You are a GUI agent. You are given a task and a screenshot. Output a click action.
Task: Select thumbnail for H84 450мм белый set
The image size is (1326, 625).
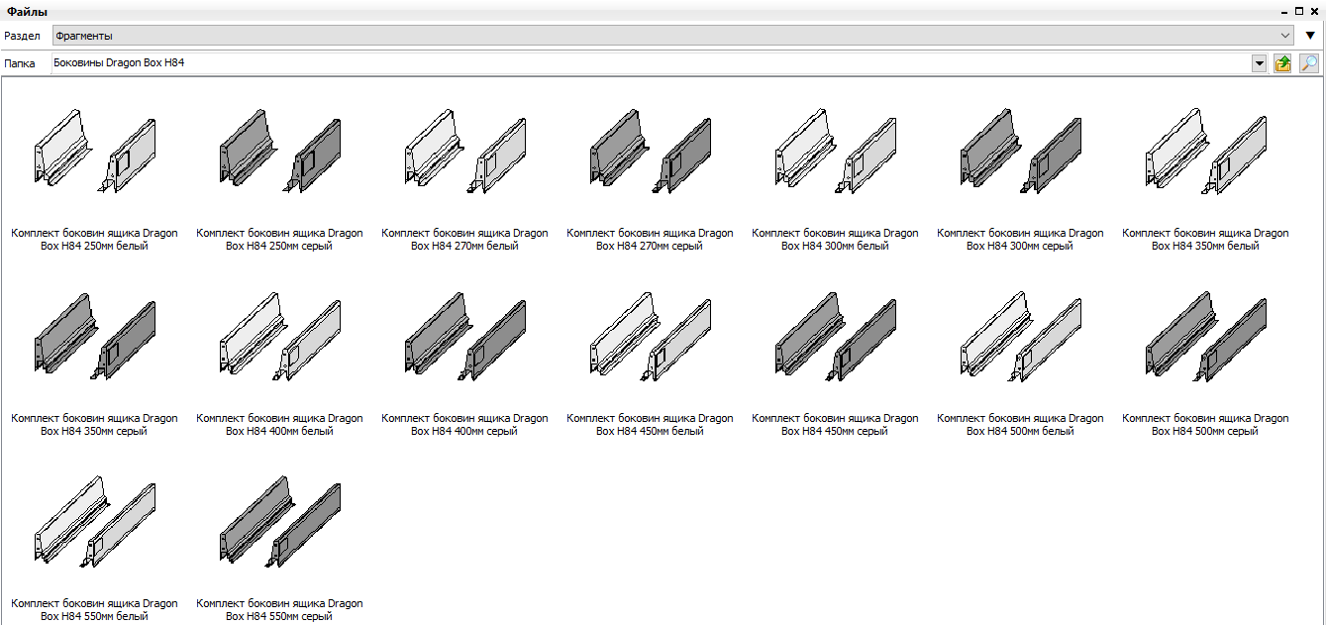(651, 336)
